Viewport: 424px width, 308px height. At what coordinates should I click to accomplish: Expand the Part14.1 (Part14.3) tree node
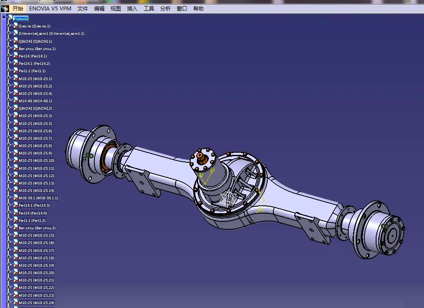point(9,204)
